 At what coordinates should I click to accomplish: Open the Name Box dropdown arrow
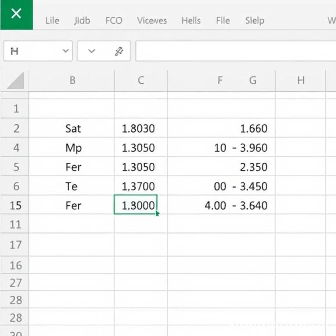66,51
